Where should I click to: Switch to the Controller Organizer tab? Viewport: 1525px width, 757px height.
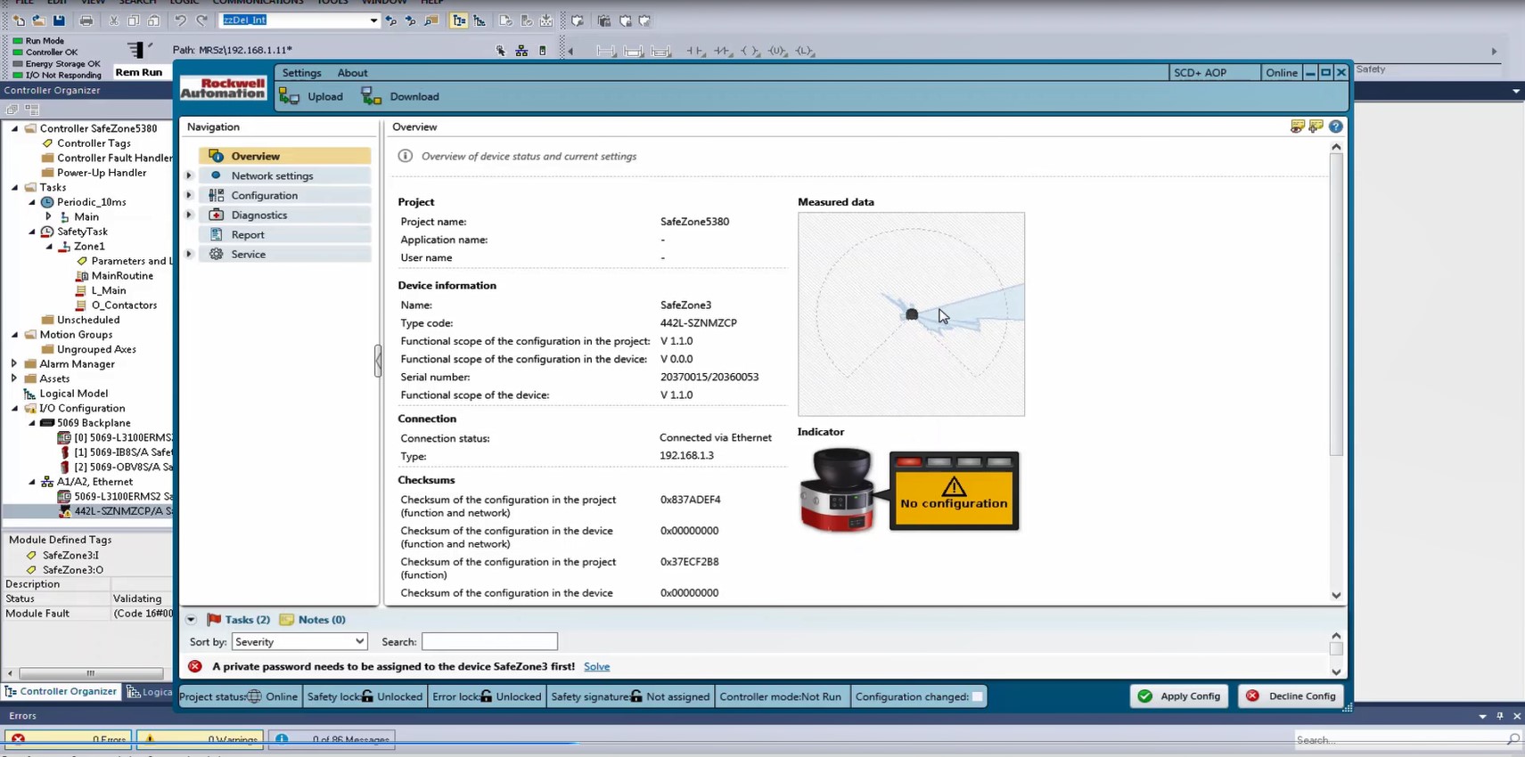pyautogui.click(x=61, y=691)
